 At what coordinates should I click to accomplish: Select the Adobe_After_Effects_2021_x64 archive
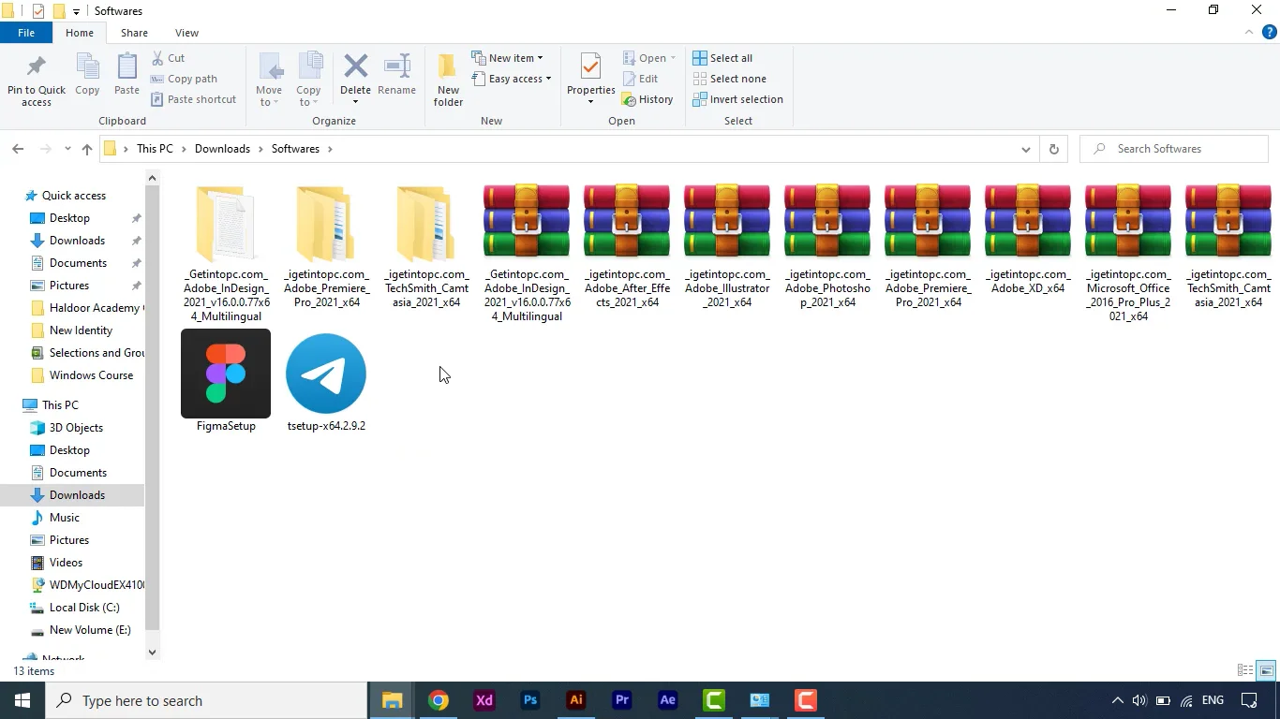pos(627,246)
